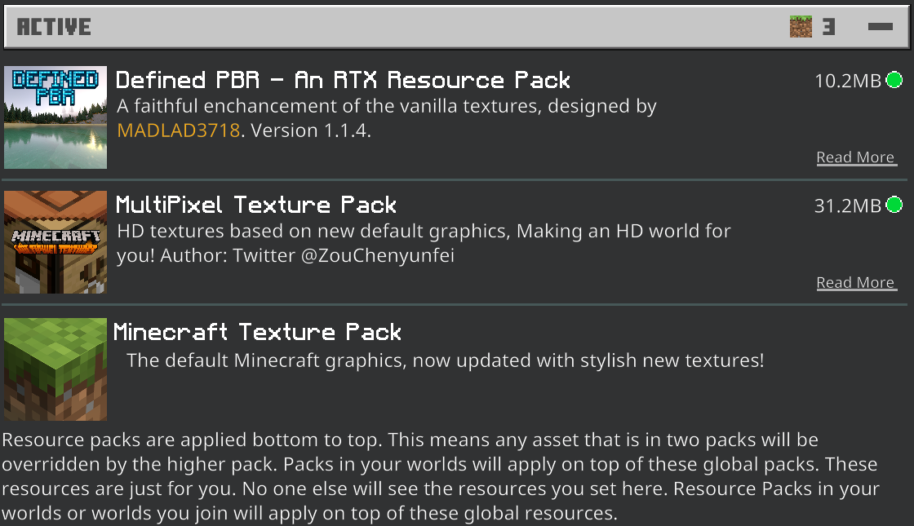This screenshot has width=914, height=526.
Task: Click the grass block icon in Active header
Action: click(801, 27)
